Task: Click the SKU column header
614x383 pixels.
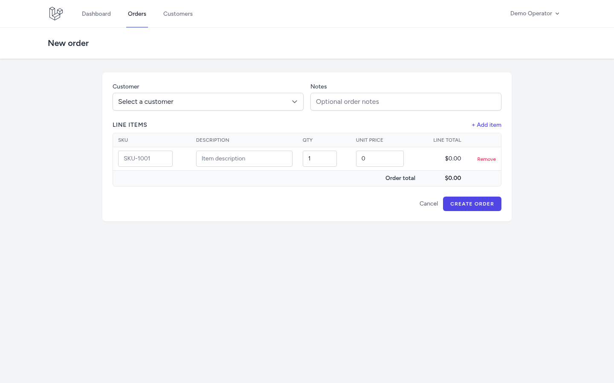Action: tap(123, 140)
